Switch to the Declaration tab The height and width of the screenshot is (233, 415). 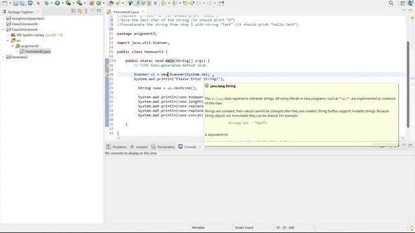(163, 147)
